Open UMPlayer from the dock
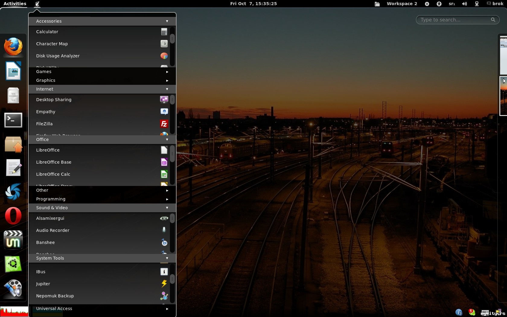The width and height of the screenshot is (507, 317). point(13,240)
